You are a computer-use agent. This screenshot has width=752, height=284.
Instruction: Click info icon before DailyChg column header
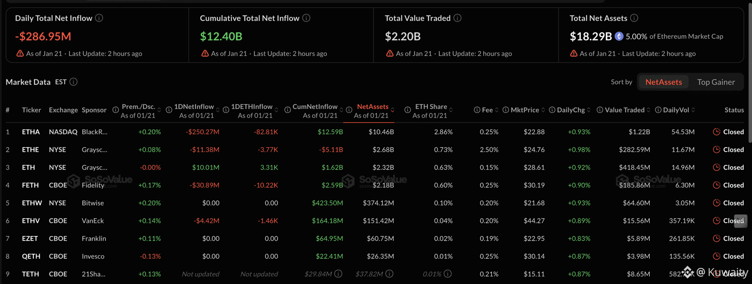[x=552, y=110]
